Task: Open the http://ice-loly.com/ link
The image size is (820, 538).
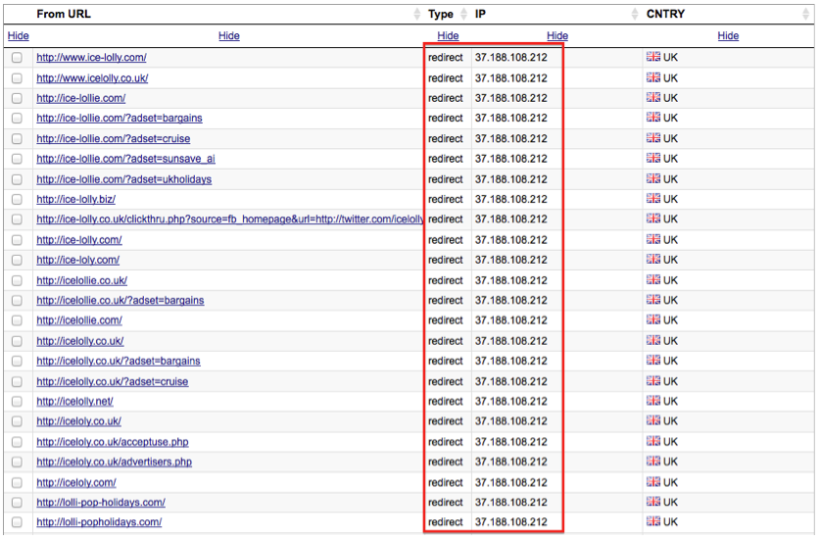Action: pos(78,260)
